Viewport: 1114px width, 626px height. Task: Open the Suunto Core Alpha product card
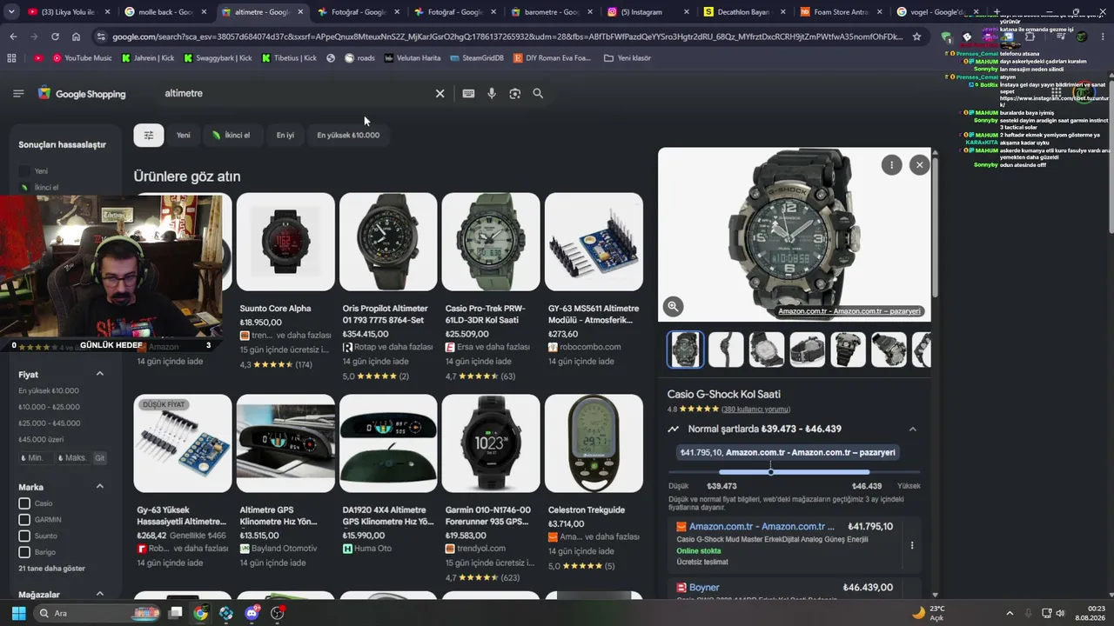tap(285, 283)
